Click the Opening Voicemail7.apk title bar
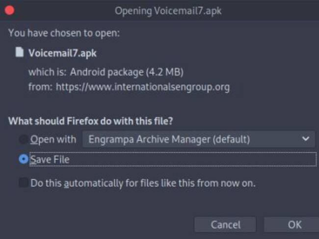 click(168, 10)
